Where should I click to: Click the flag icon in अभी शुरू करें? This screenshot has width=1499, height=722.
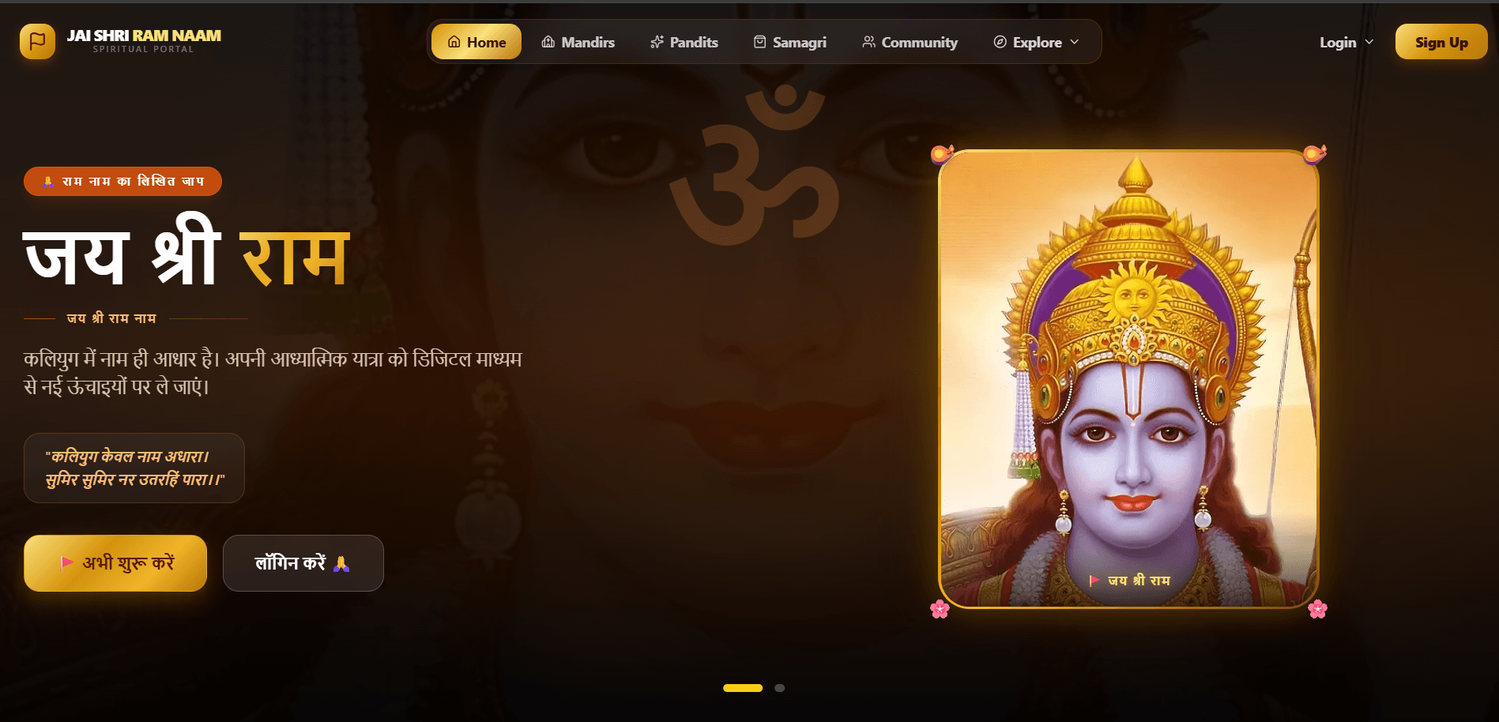tap(67, 563)
